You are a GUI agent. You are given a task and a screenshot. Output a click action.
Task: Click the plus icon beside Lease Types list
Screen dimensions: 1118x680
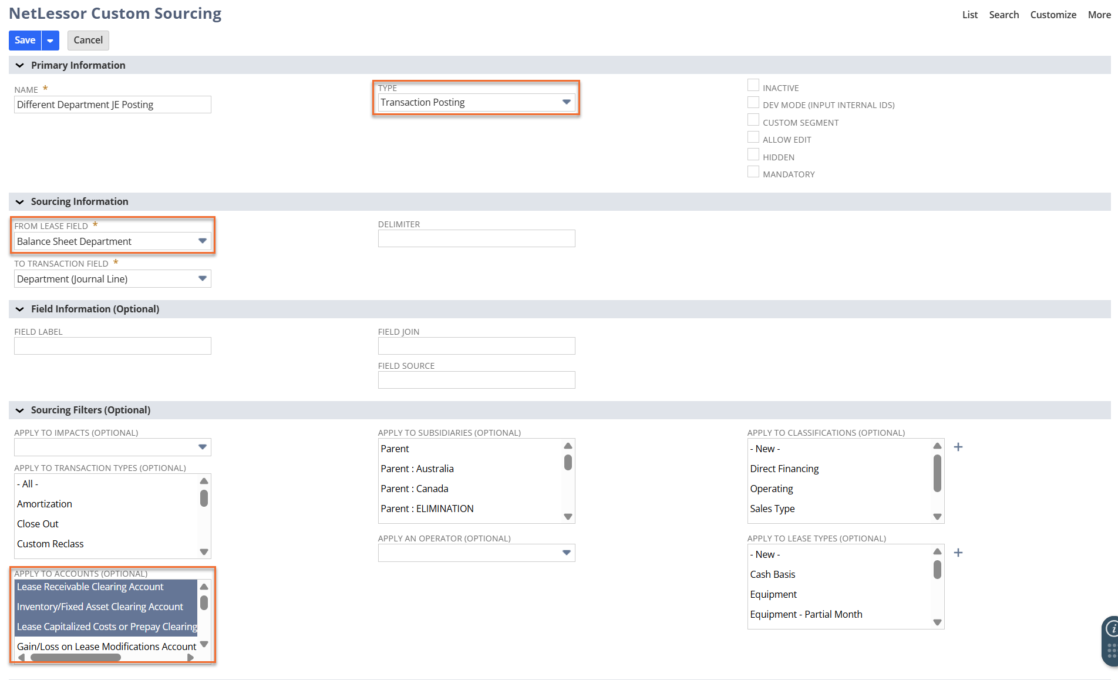coord(958,553)
